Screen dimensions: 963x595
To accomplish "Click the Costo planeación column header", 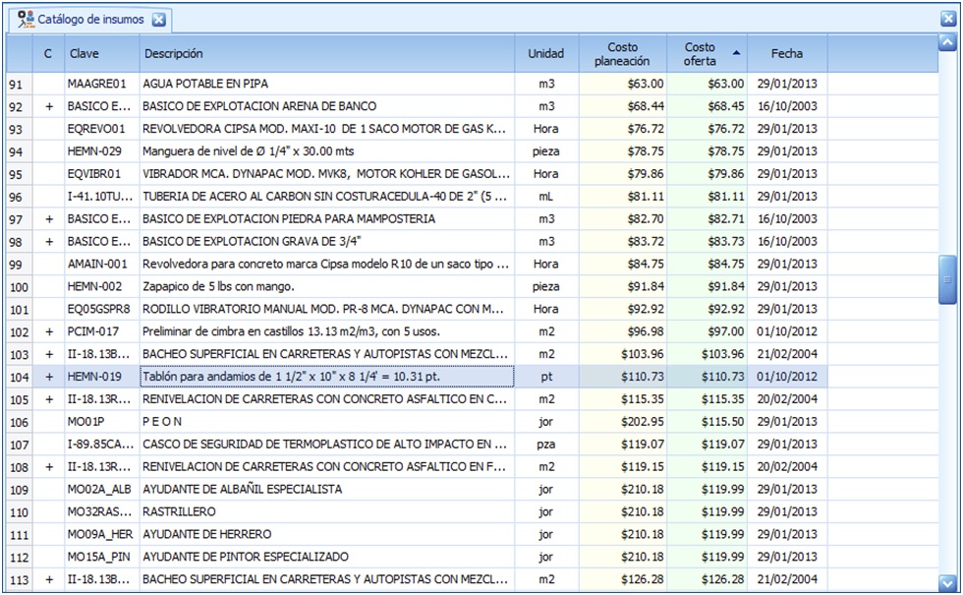I will pyautogui.click(x=622, y=54).
